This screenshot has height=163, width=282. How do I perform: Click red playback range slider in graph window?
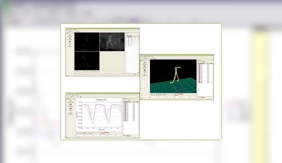pyautogui.click(x=102, y=133)
